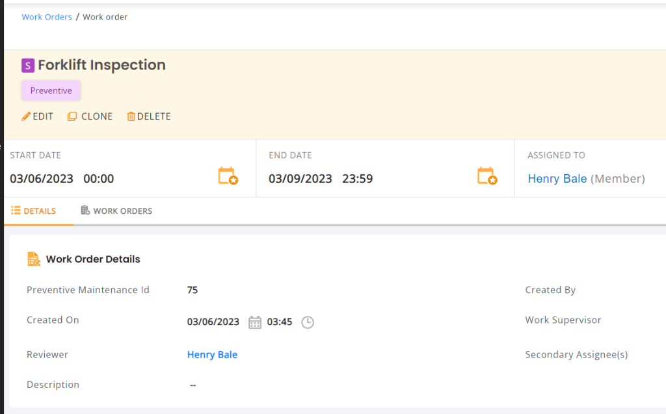The image size is (666, 414).
Task: Select the (Member) role text
Action: (618, 179)
